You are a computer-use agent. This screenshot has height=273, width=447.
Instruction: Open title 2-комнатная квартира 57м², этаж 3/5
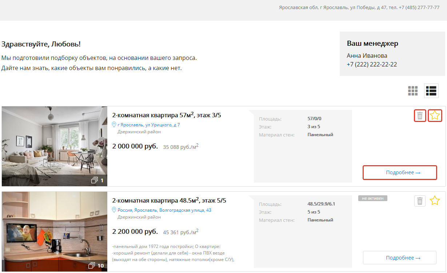point(167,115)
